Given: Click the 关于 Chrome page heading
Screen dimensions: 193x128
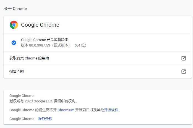Looking at the screenshot, I should (x=15, y=9).
